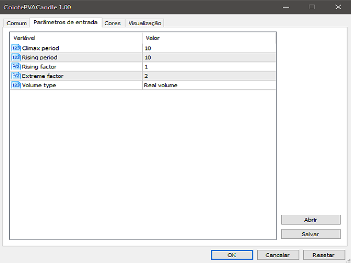Select the Parâmetros de entrada tab

click(x=65, y=22)
